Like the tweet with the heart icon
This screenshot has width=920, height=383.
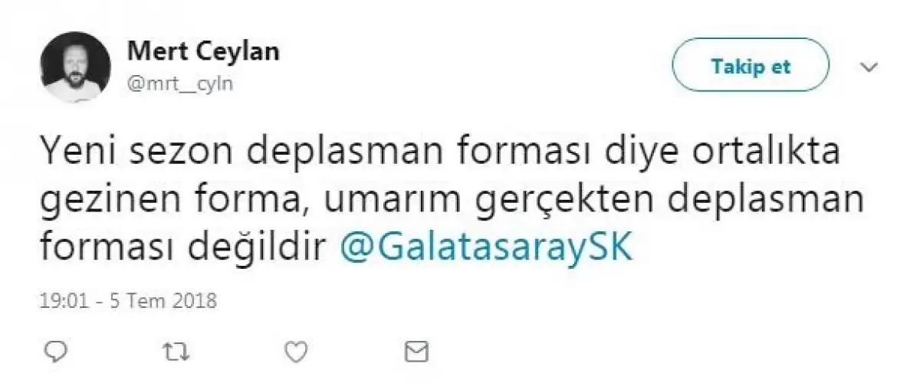pyautogui.click(x=296, y=352)
